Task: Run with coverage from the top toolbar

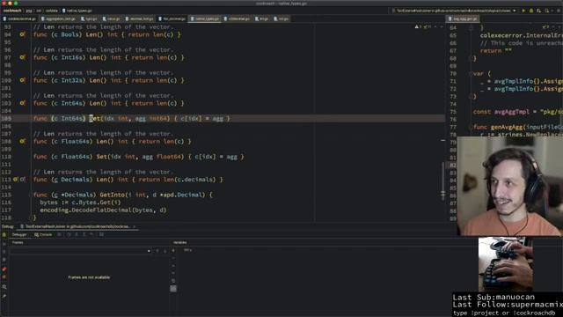Action: (x=539, y=11)
